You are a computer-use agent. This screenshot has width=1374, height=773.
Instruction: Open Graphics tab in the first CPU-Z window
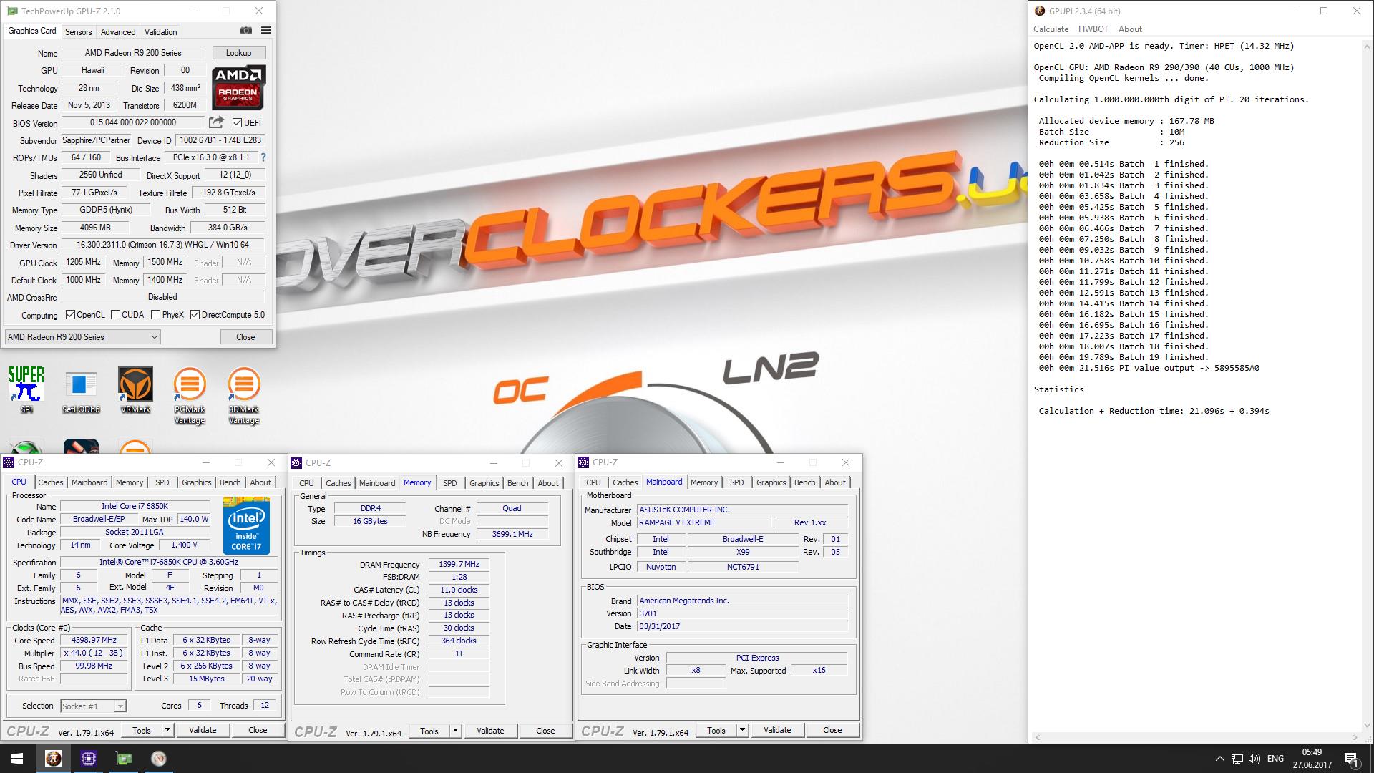[x=196, y=482]
